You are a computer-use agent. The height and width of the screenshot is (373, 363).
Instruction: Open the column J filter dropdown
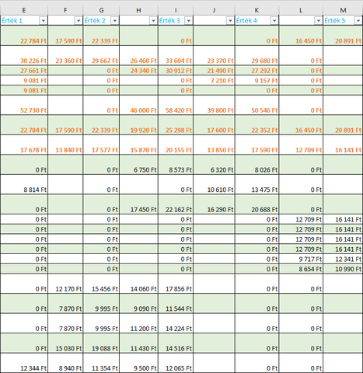(230, 20)
